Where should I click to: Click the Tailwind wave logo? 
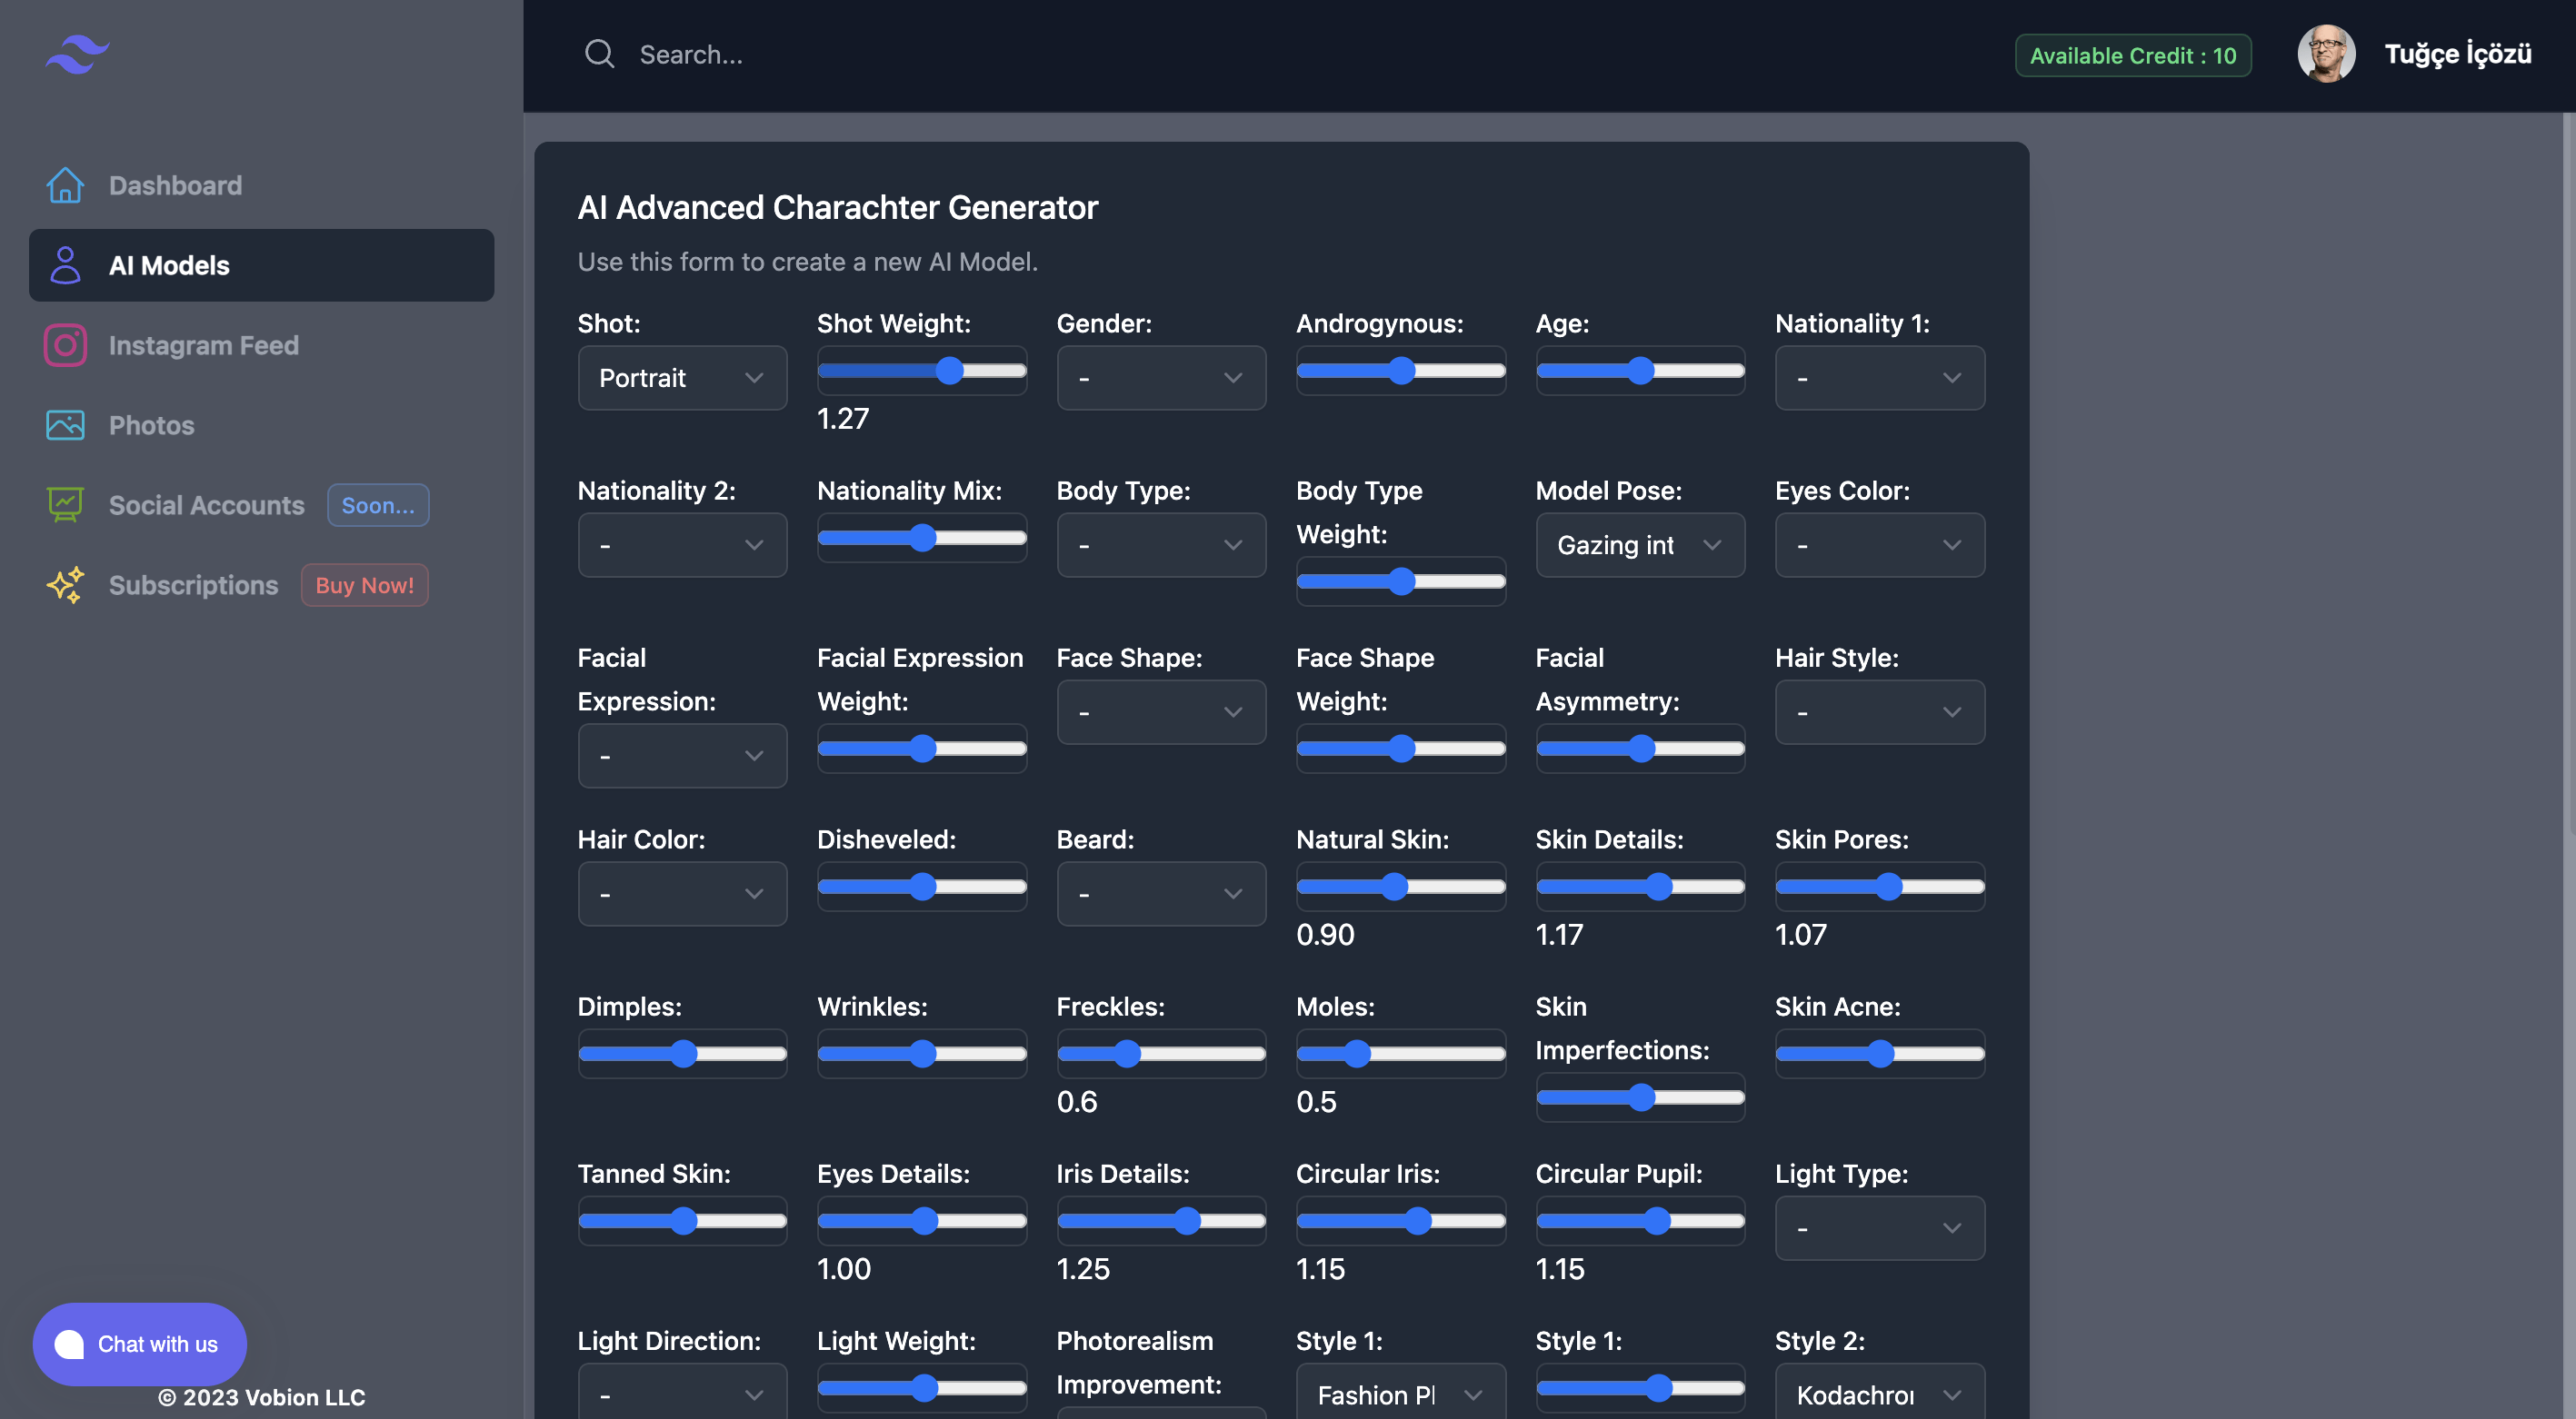point(77,54)
